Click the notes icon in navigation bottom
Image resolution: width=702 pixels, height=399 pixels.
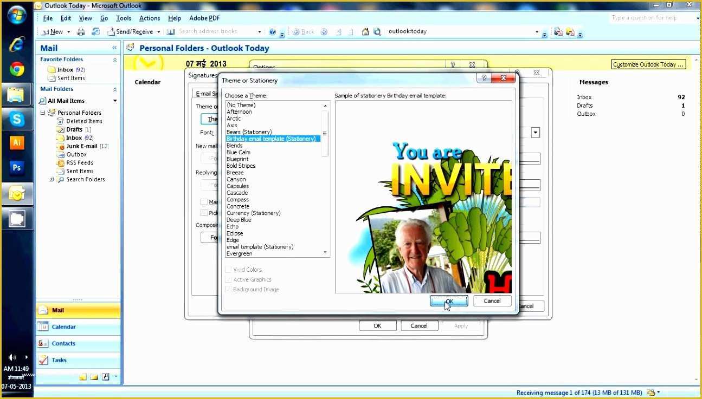(82, 377)
